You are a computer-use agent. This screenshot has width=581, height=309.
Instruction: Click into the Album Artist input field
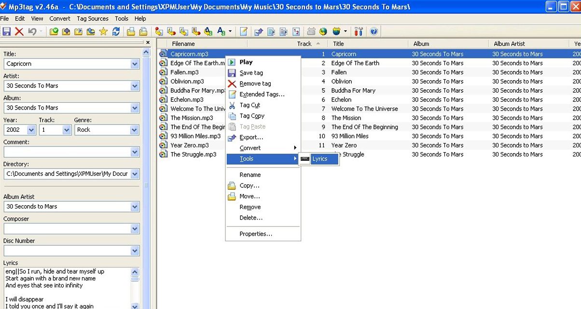tap(67, 207)
